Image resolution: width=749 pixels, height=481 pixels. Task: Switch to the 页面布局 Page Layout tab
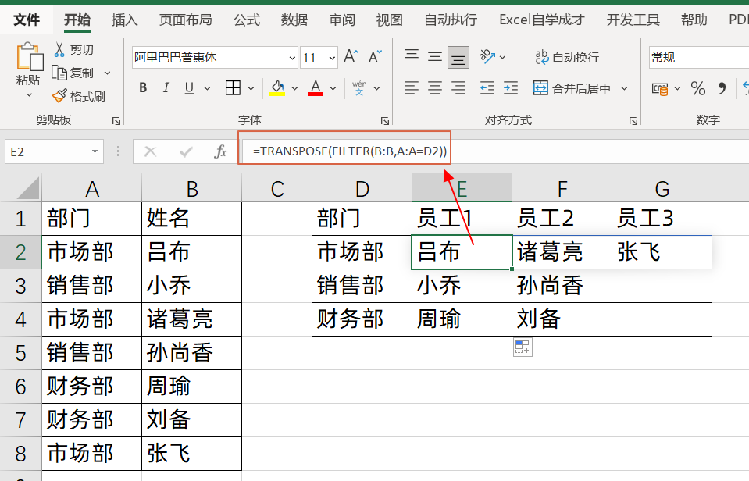(x=185, y=20)
